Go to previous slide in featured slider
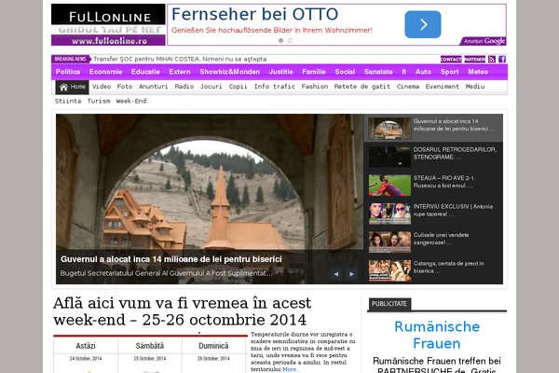The height and width of the screenshot is (373, 559). [x=335, y=274]
